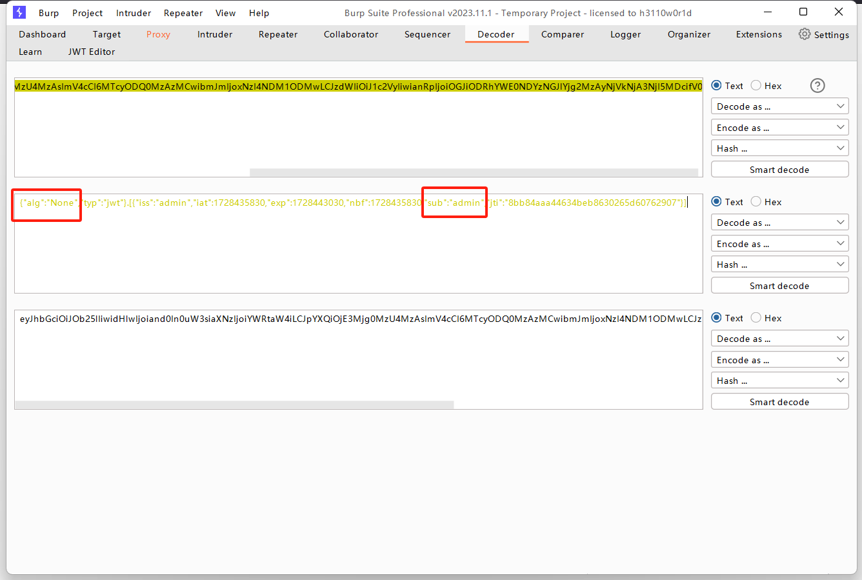Open the Settings gear icon
The image size is (862, 580).
point(804,34)
